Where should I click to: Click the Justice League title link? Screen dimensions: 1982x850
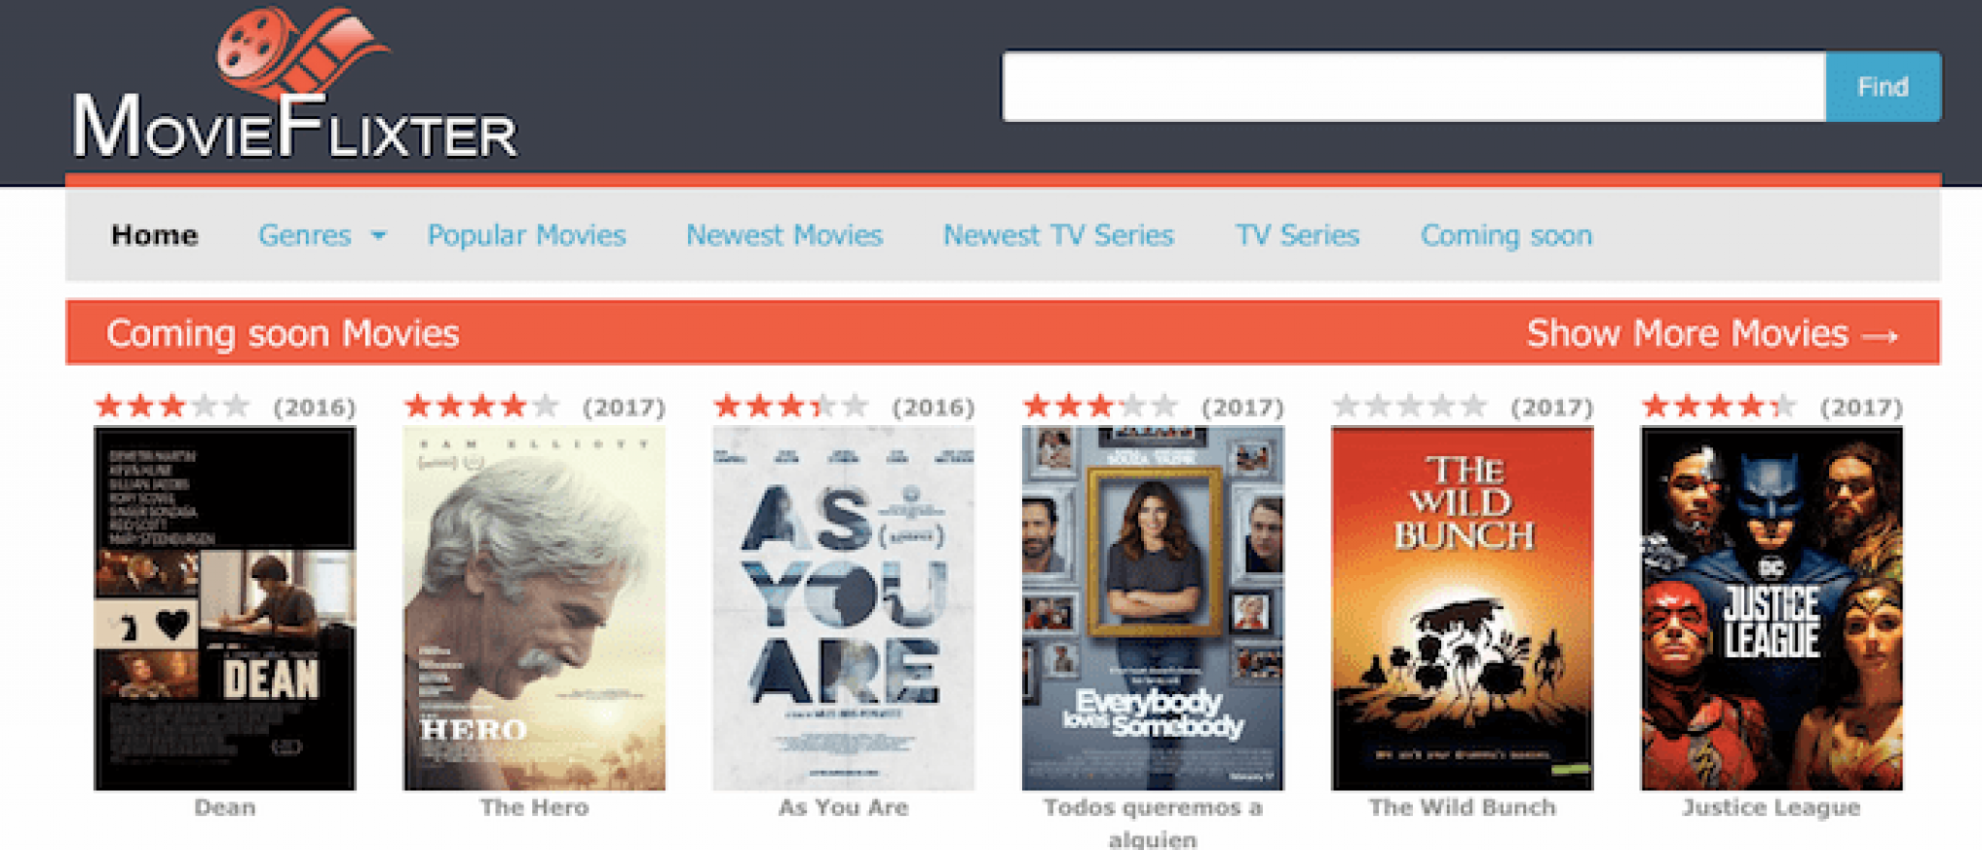1771,807
